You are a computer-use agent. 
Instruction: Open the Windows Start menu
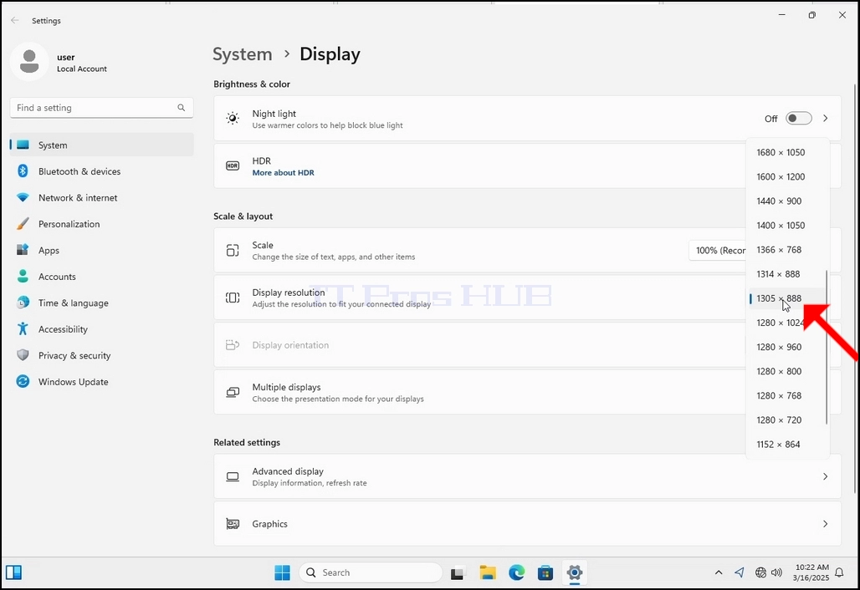tap(282, 572)
